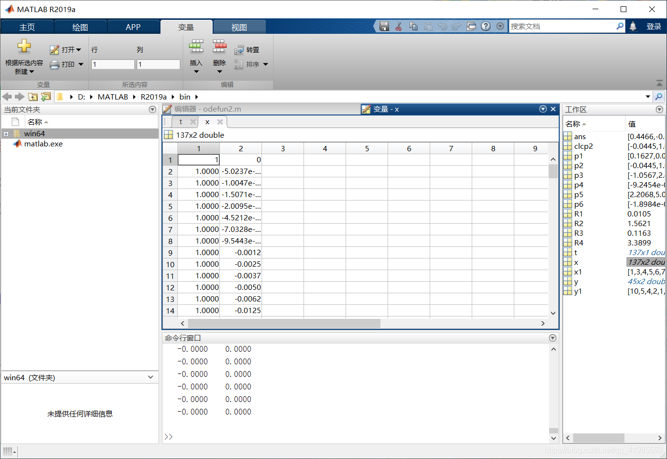Click the Delete (删除) rows icon
The height and width of the screenshot is (459, 667).
pyautogui.click(x=219, y=46)
